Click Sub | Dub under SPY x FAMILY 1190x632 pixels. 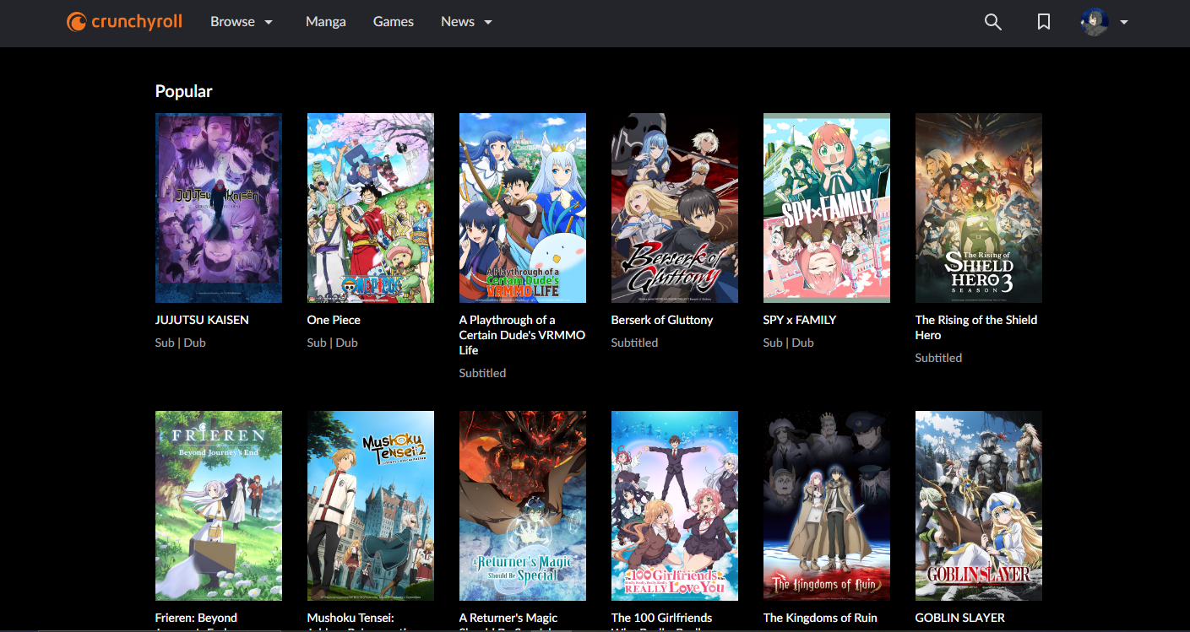click(789, 343)
